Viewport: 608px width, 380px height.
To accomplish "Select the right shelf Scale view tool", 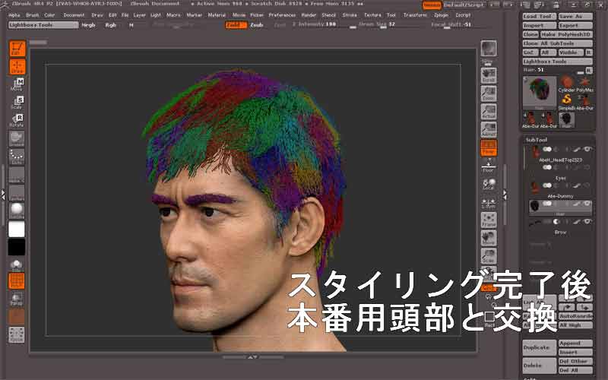I will pos(489,256).
